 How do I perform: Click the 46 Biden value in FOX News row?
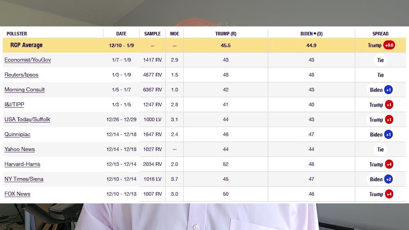click(x=312, y=194)
